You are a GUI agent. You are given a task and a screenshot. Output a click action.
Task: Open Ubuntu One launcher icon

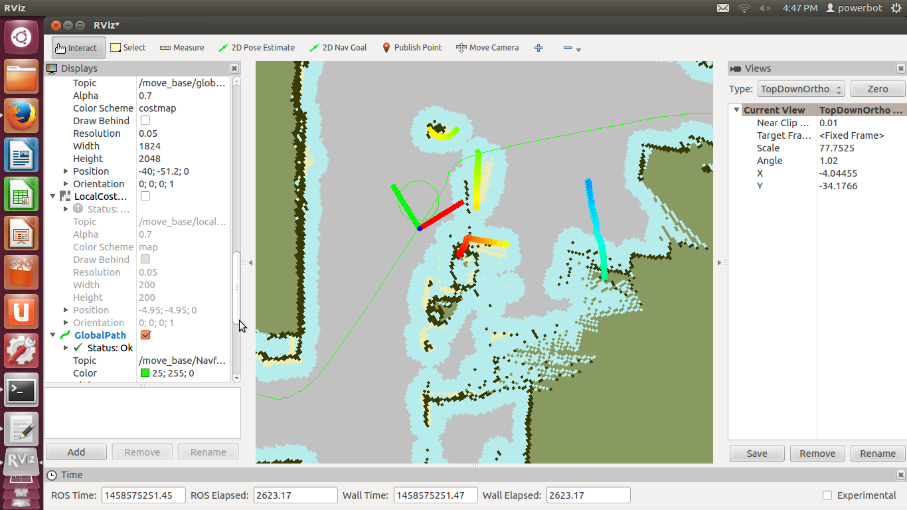pyautogui.click(x=21, y=313)
